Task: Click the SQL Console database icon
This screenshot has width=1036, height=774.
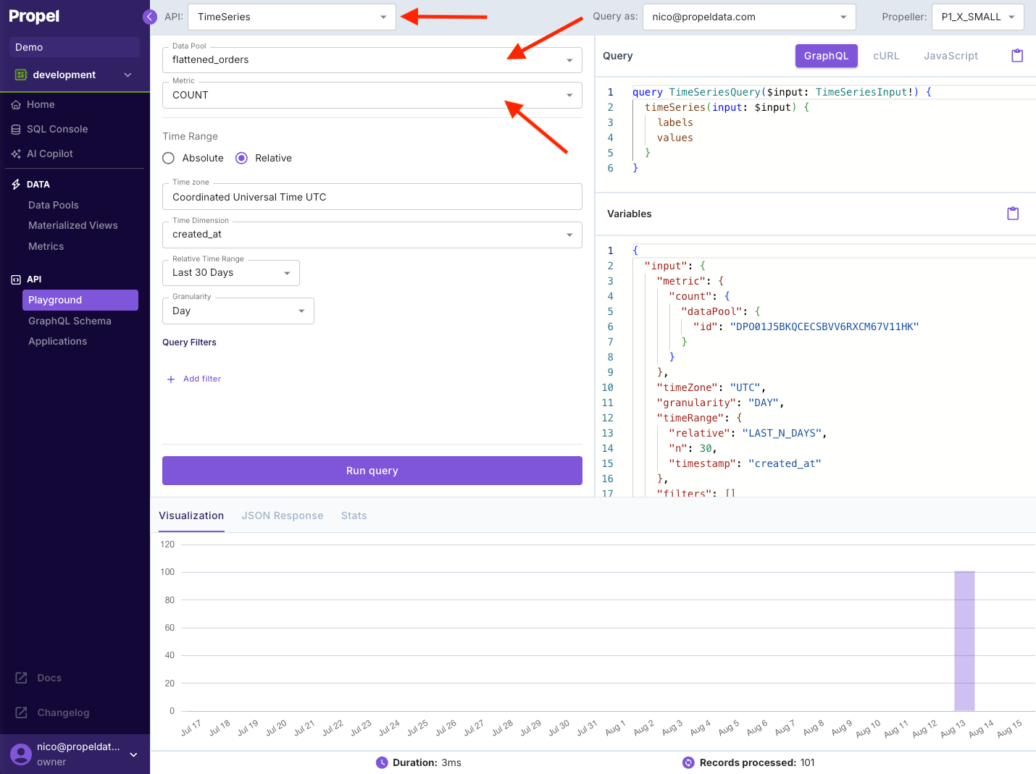Action: coord(16,130)
